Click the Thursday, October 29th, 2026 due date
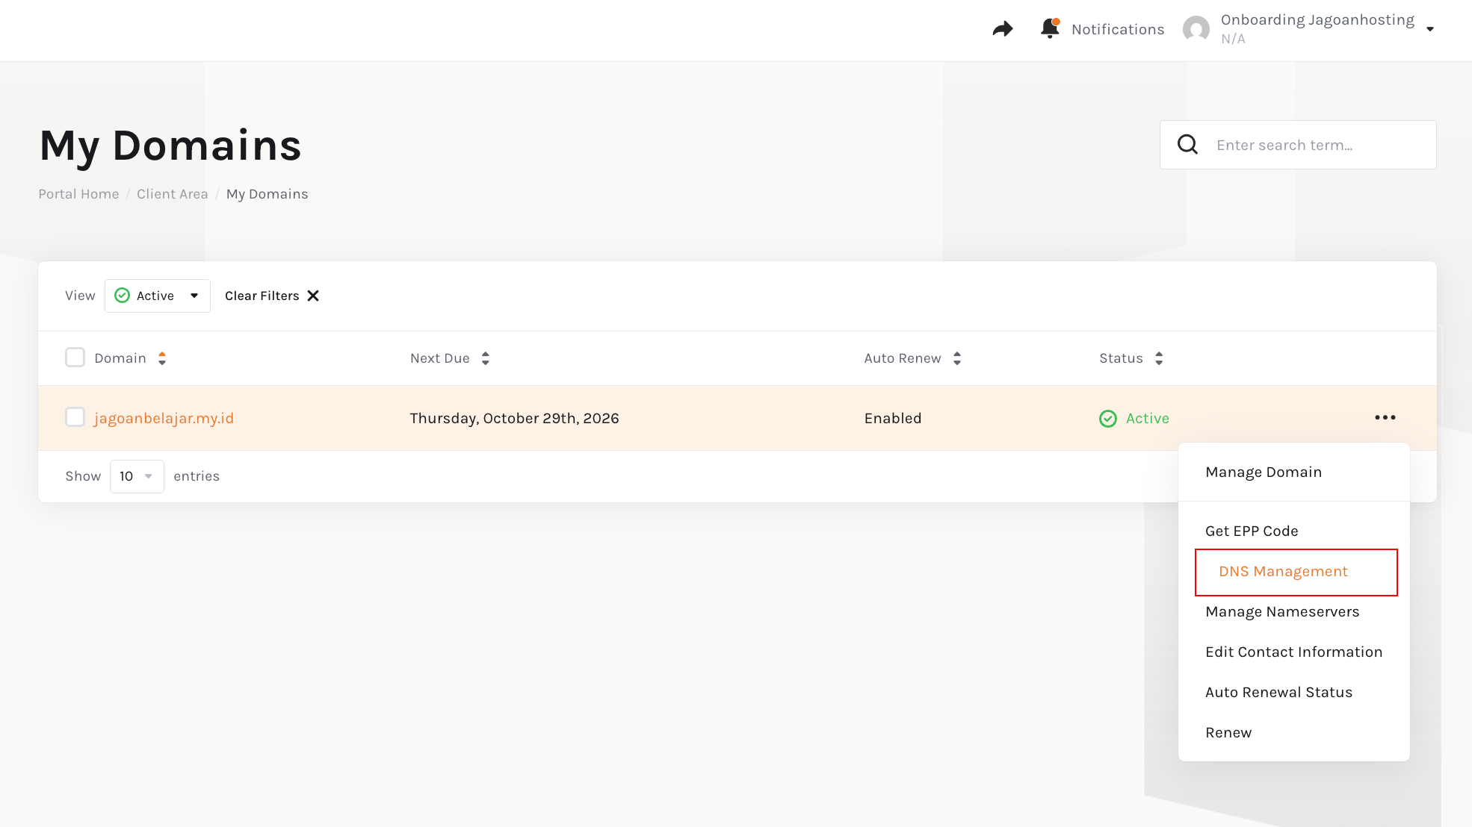1472x827 pixels. 514,418
